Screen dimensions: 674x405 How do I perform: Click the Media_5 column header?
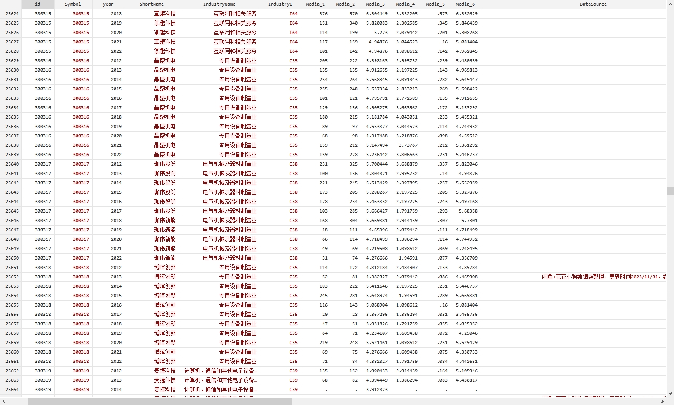435,4
